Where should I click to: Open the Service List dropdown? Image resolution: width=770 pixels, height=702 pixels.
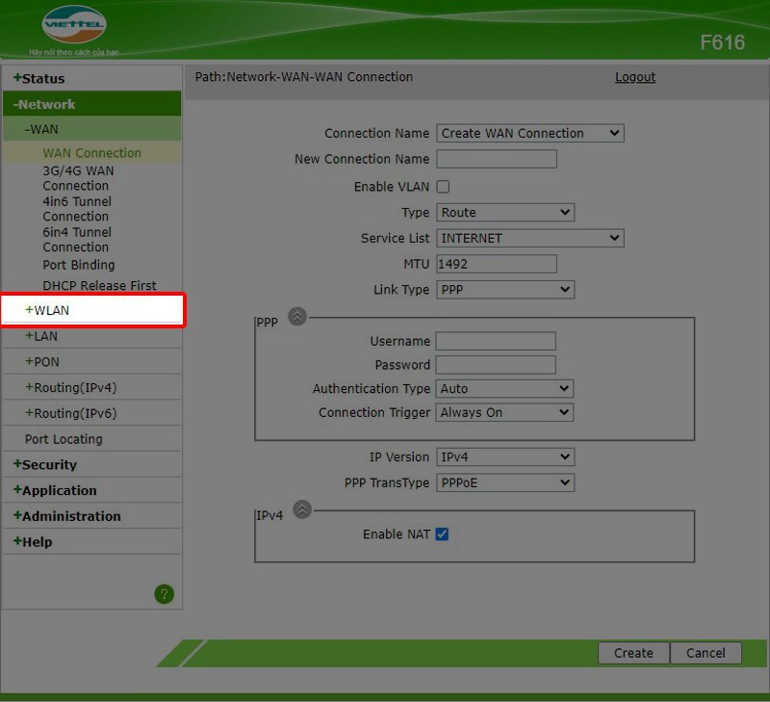click(x=530, y=238)
